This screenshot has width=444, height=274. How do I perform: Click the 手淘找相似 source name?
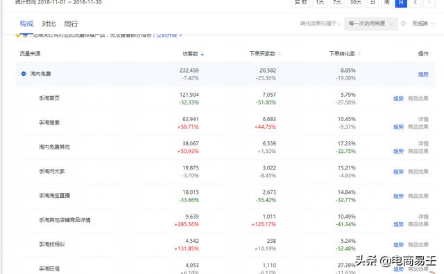[x=52, y=244]
